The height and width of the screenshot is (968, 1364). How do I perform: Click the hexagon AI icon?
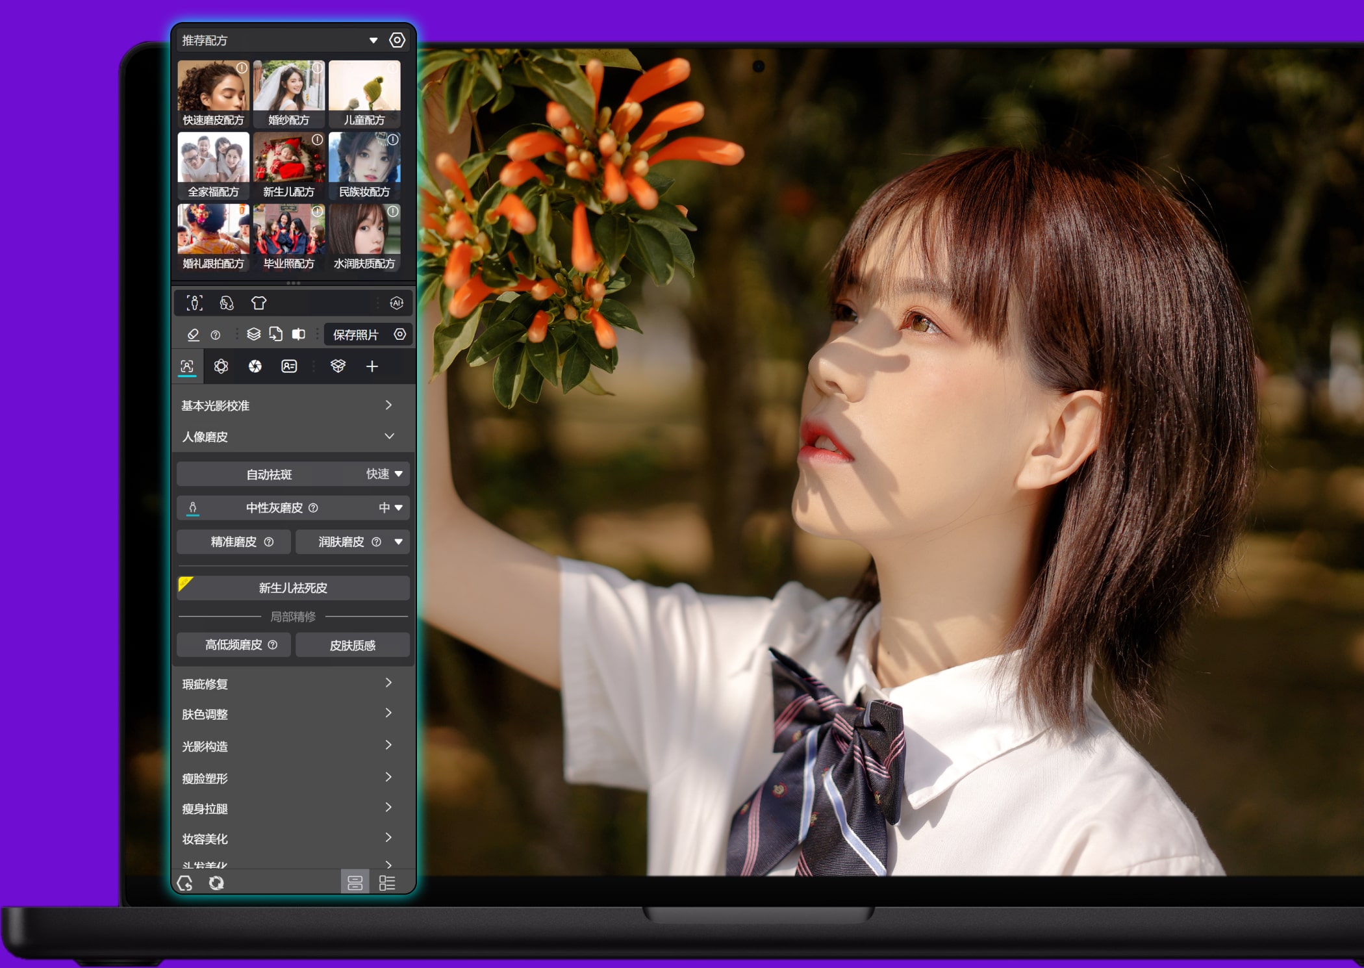tap(396, 303)
